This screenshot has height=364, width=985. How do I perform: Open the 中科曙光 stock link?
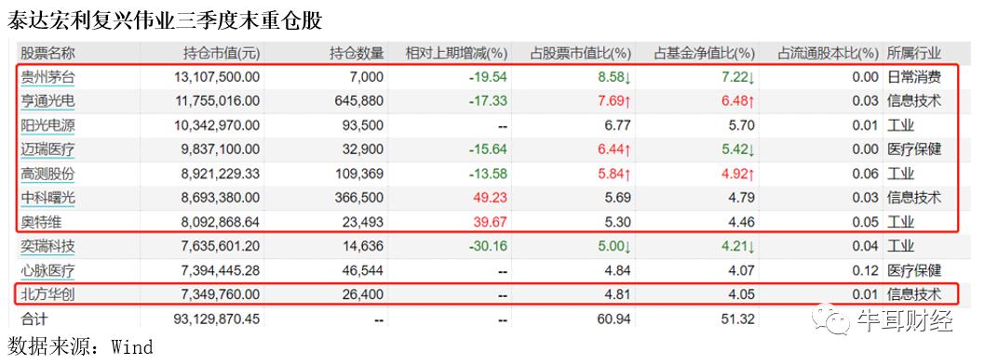pyautogui.click(x=47, y=198)
